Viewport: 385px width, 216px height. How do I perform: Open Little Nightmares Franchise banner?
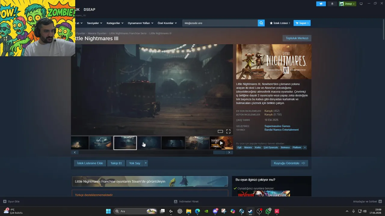[150, 181]
